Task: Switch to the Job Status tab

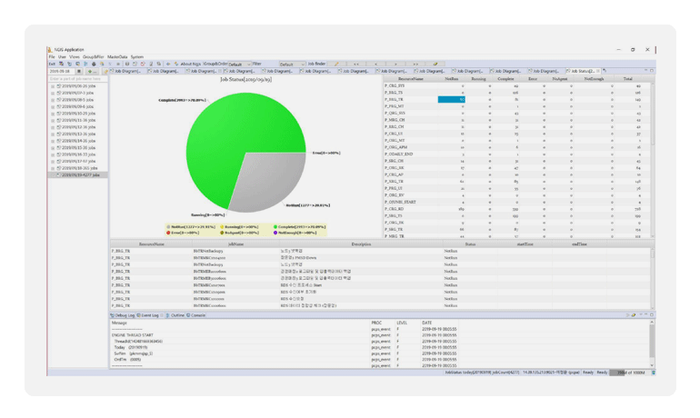Action: (583, 71)
